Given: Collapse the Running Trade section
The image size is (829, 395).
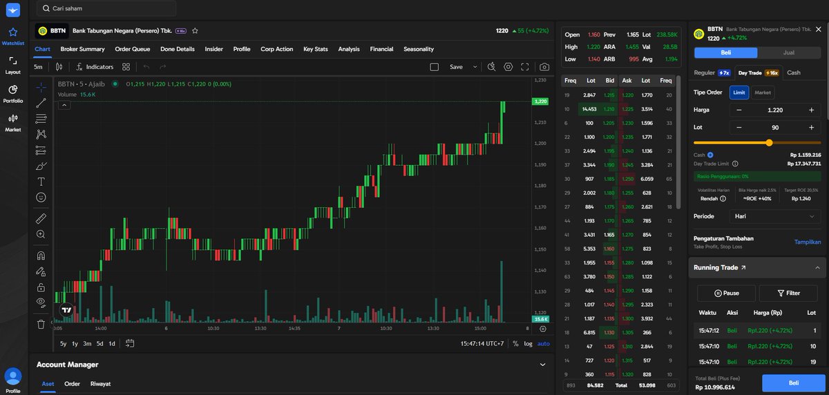Looking at the screenshot, I should 817,267.
